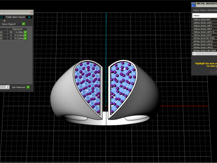Click green arrow in 0.026tw diamond row
The image size is (217, 163).
[x=25, y=38]
